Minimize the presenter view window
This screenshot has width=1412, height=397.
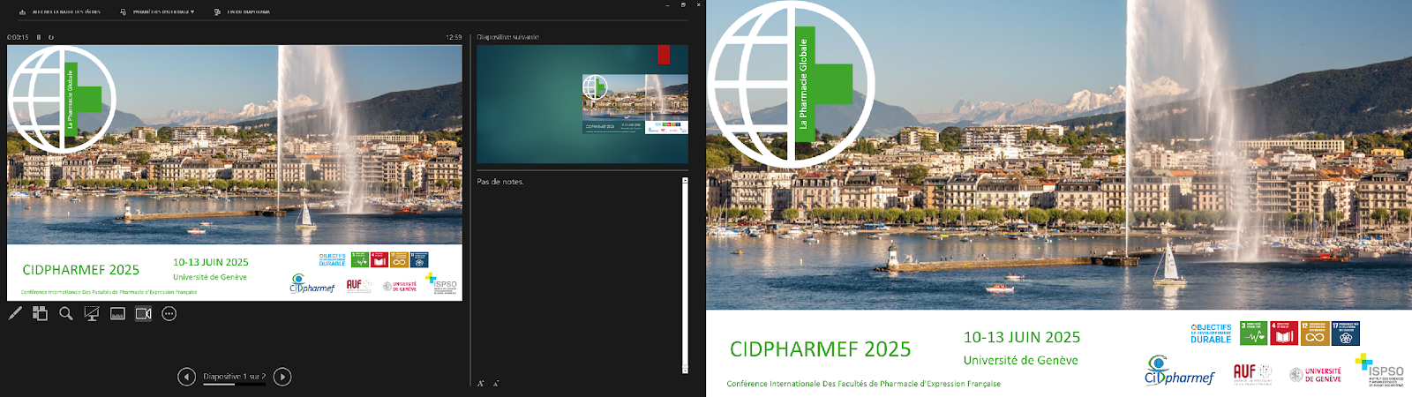tap(668, 4)
